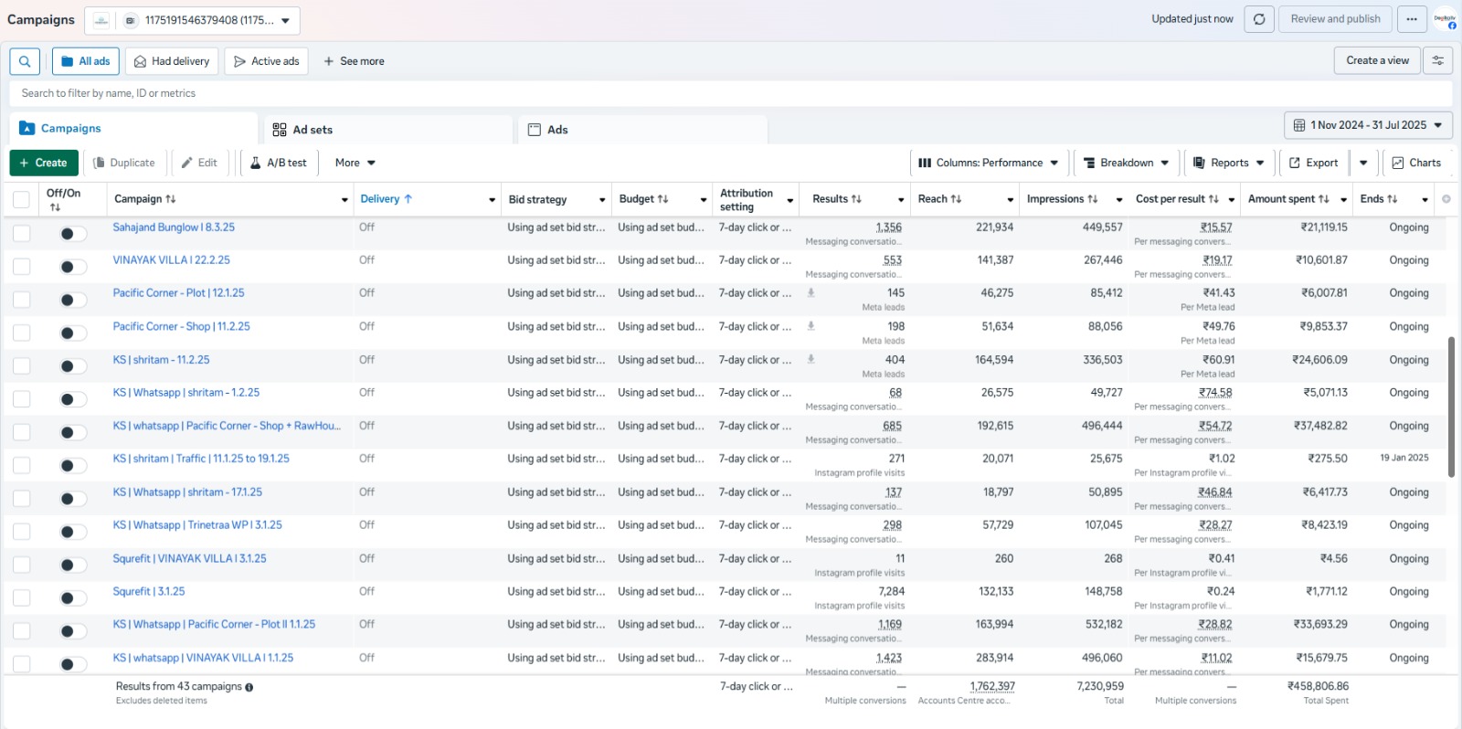Click the customize columns plus icon
1462x729 pixels.
click(x=1446, y=199)
